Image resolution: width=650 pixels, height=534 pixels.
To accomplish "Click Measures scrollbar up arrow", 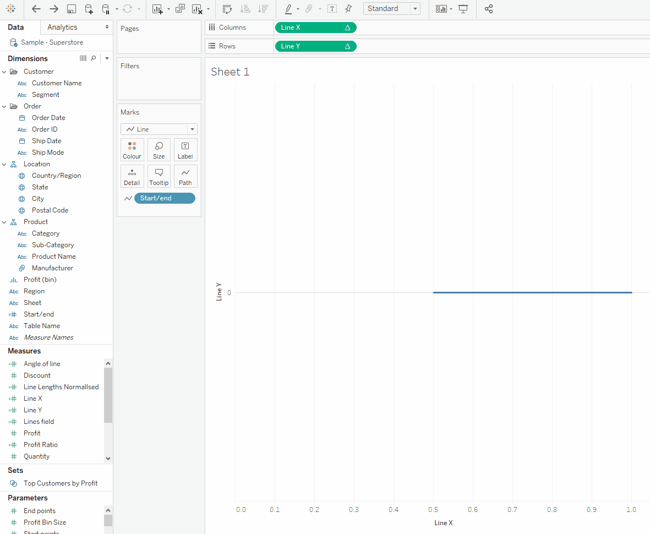I will click(108, 363).
